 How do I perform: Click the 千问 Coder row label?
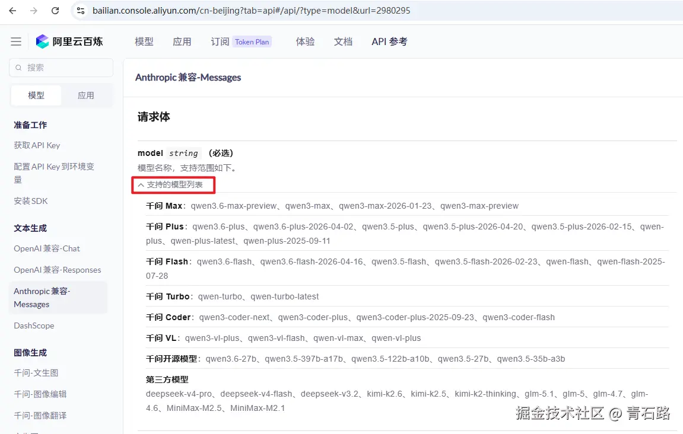tap(168, 317)
